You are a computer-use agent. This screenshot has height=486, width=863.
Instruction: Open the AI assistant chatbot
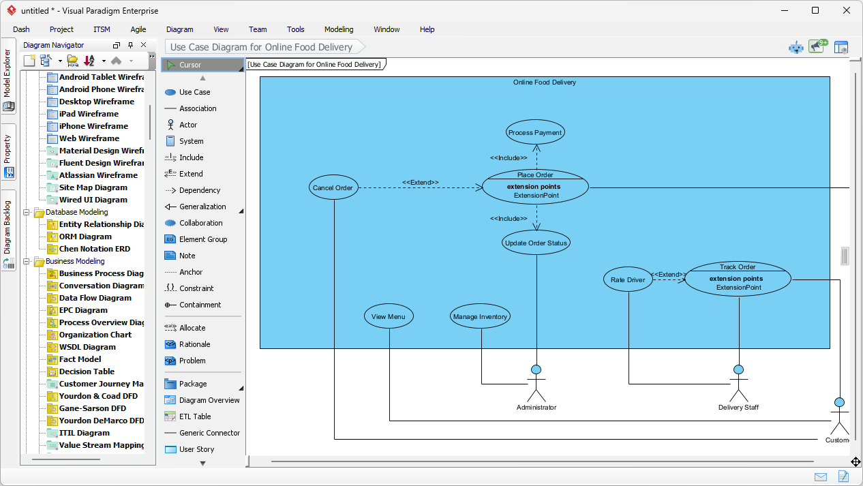click(796, 46)
